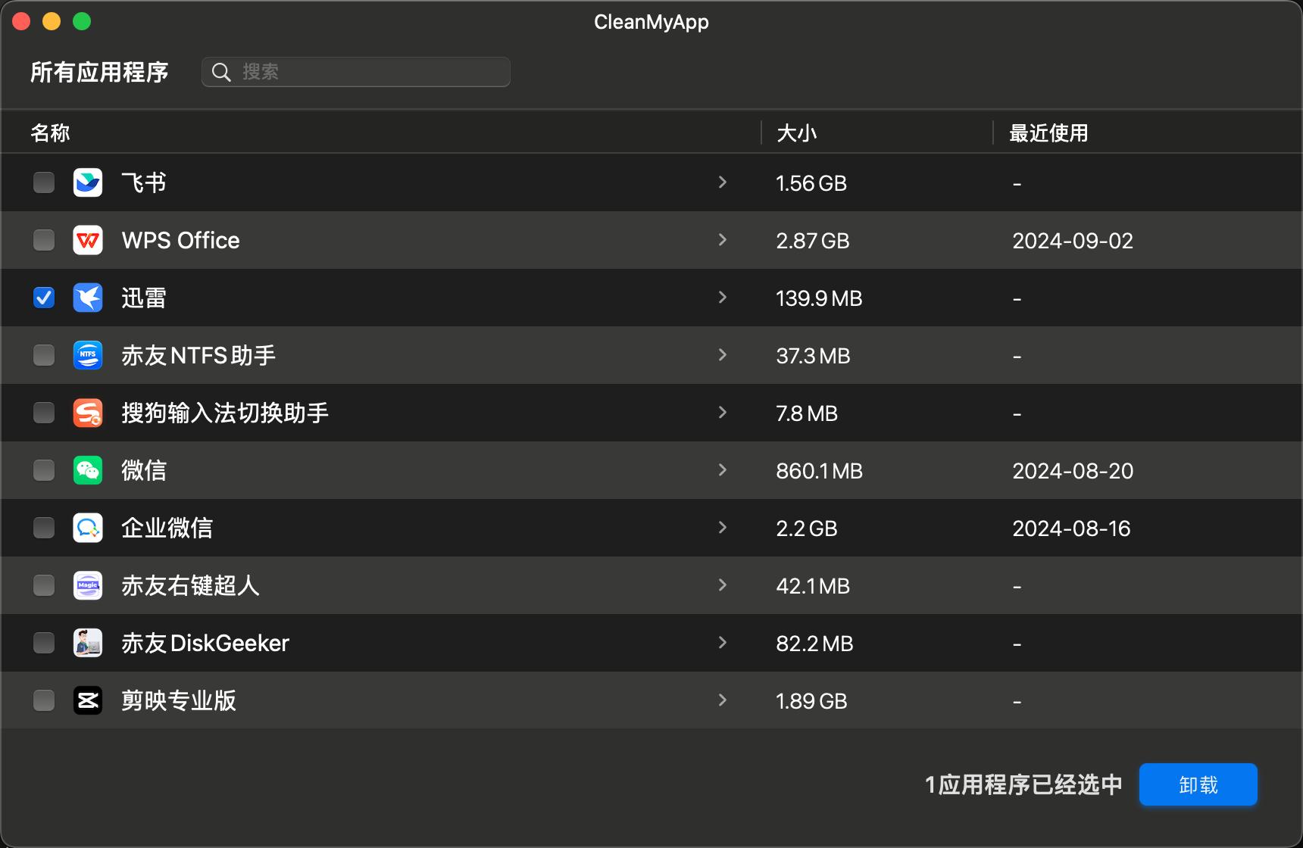
Task: Expand the 搜狗输入法切换助手 row chevron
Action: coord(723,413)
